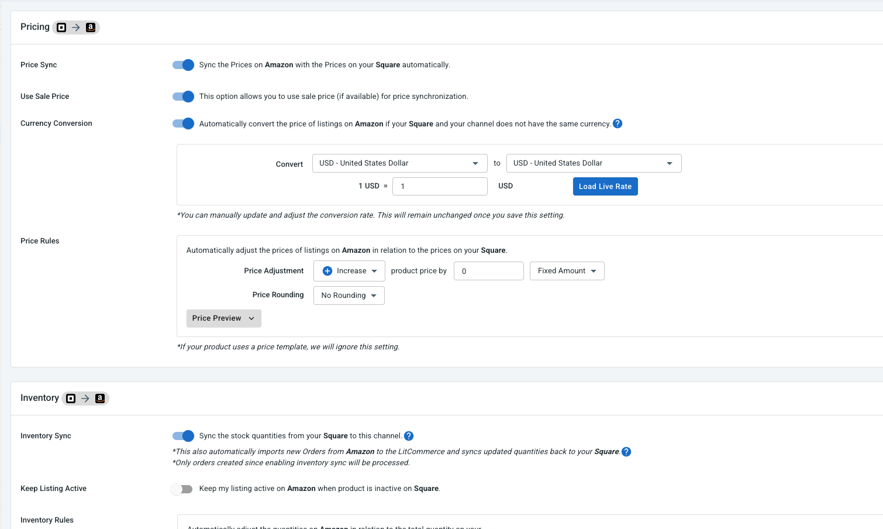
Task: Click the Price Rounding label
Action: pyautogui.click(x=278, y=295)
